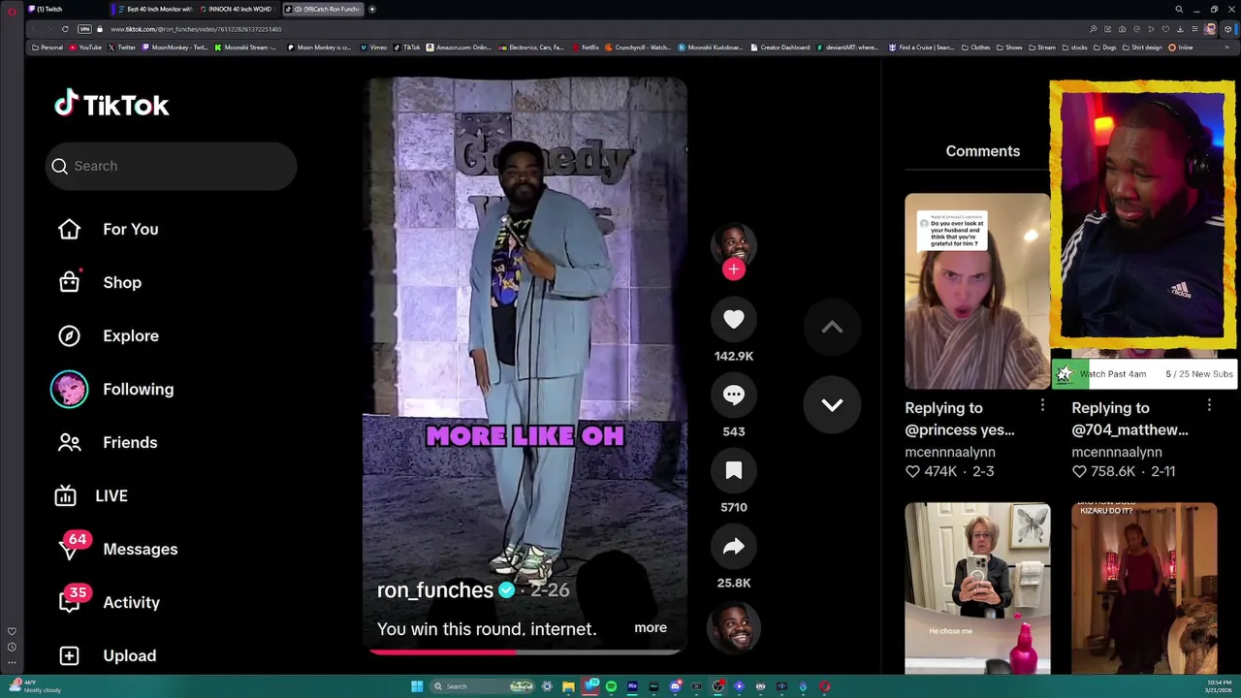Screen dimensions: 1241x698
Task: Open YouTube bookmark
Action: 85,47
